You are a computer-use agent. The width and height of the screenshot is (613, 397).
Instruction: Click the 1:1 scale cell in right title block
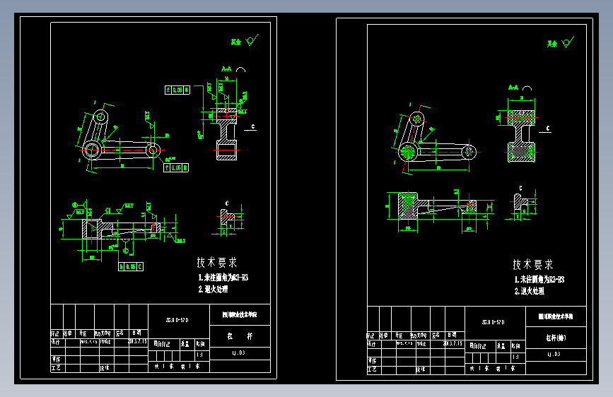516,357
